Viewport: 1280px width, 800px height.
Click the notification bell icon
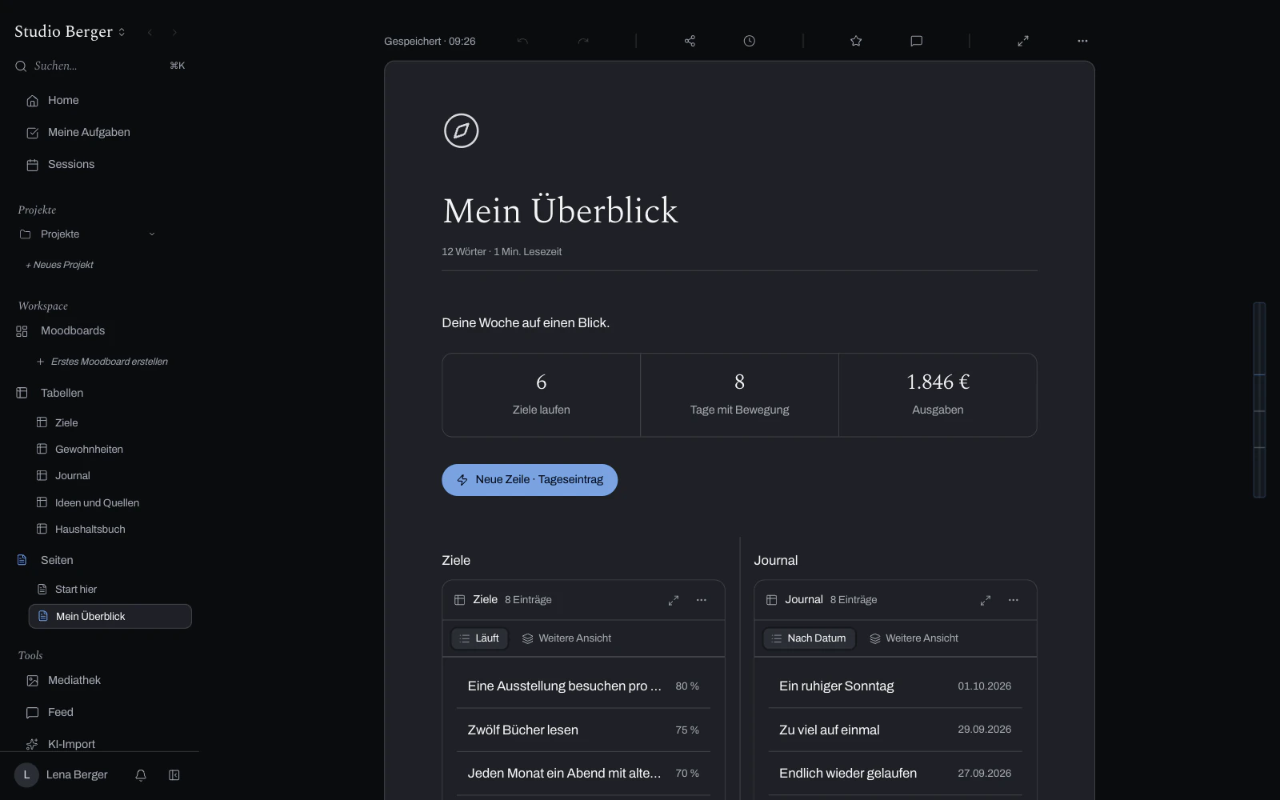click(x=141, y=775)
